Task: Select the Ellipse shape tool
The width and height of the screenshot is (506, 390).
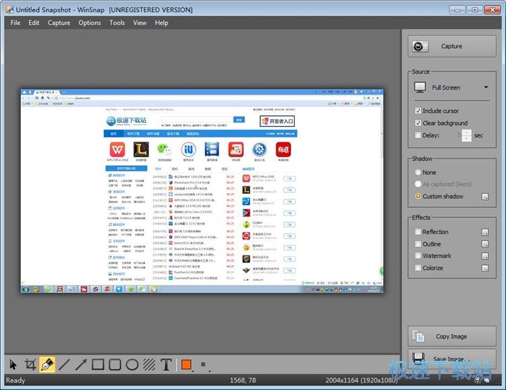Action: pyautogui.click(x=132, y=365)
